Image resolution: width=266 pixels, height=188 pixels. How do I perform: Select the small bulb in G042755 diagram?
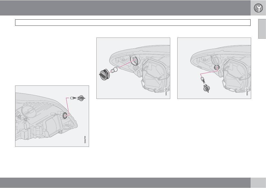click(73, 98)
